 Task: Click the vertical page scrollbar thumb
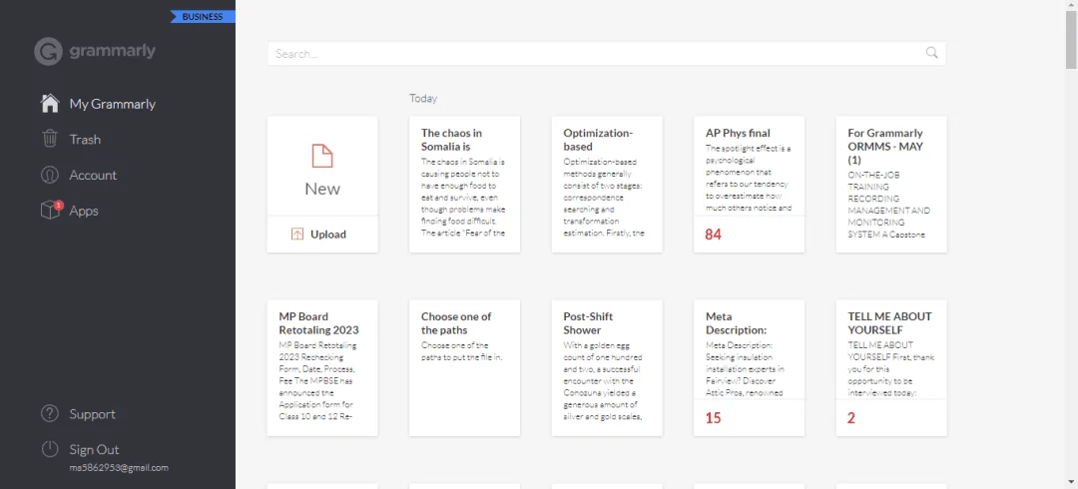click(1071, 40)
